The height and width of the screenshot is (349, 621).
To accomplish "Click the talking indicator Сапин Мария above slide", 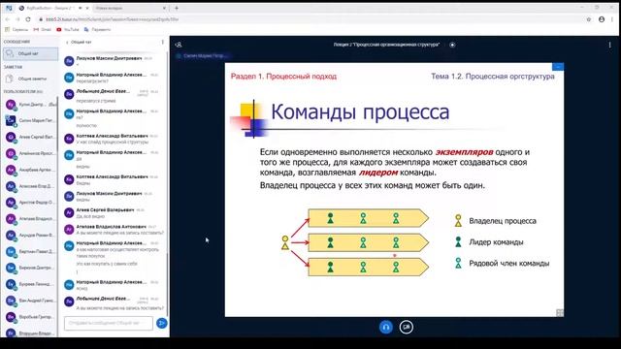I will [x=202, y=56].
